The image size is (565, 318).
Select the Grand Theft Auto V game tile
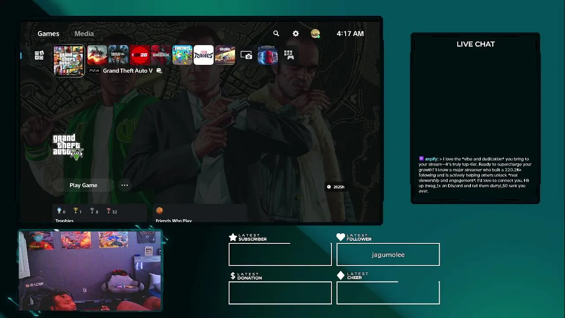(x=69, y=61)
